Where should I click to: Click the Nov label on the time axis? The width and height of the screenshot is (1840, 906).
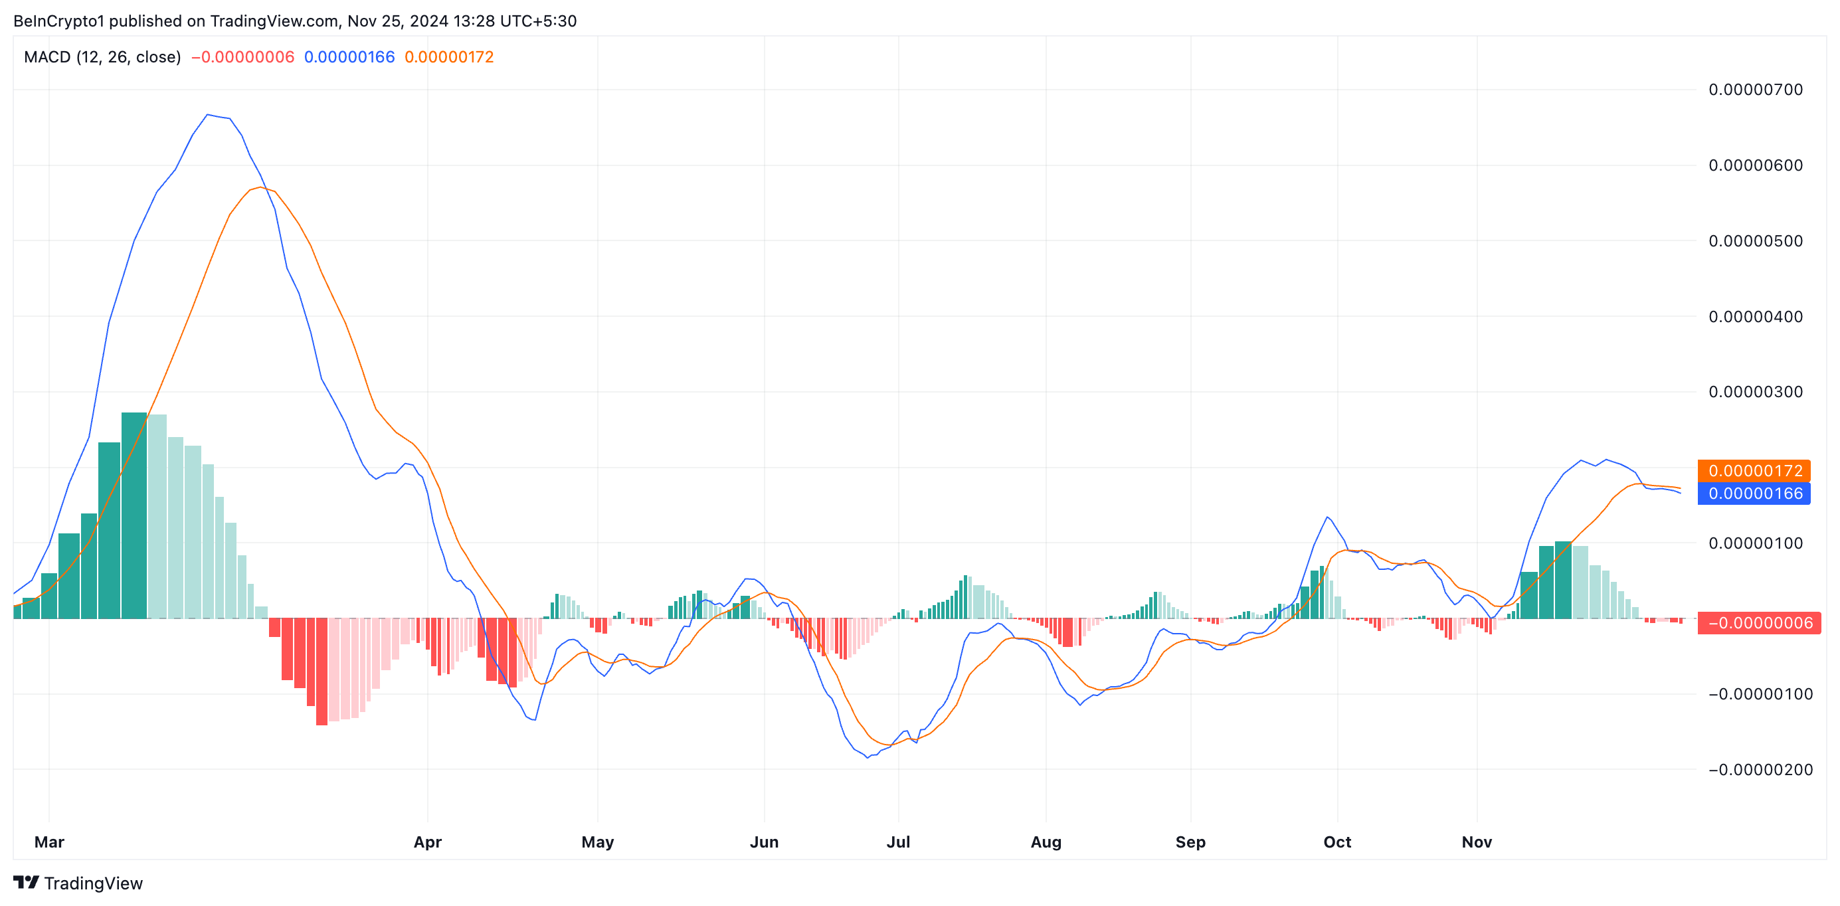(1477, 842)
